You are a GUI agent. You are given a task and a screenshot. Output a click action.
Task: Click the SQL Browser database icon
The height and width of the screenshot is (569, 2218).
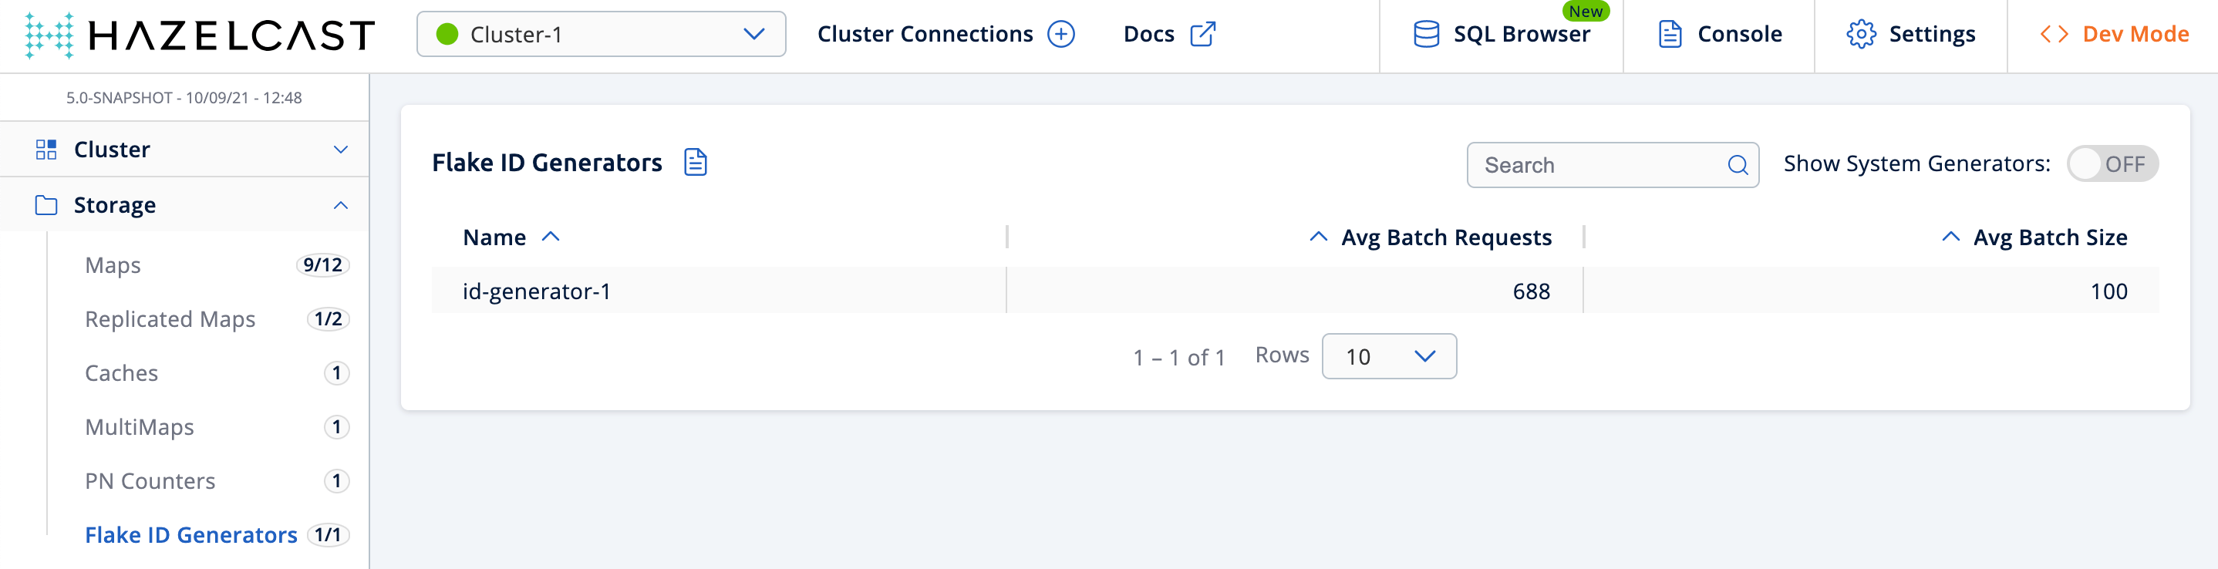coord(1426,35)
